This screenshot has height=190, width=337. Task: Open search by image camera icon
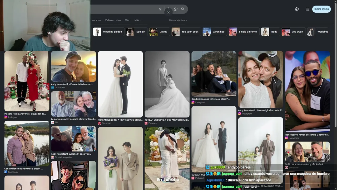[176, 9]
